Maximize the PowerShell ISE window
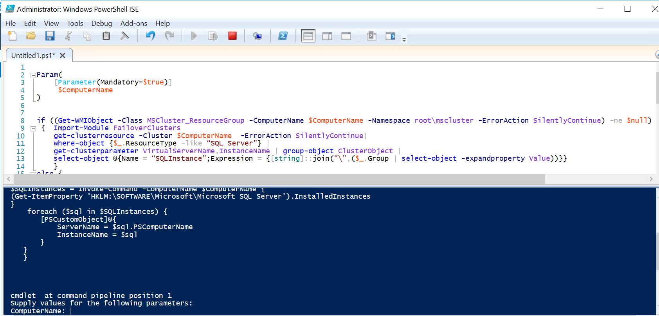The image size is (659, 316). pos(628,9)
